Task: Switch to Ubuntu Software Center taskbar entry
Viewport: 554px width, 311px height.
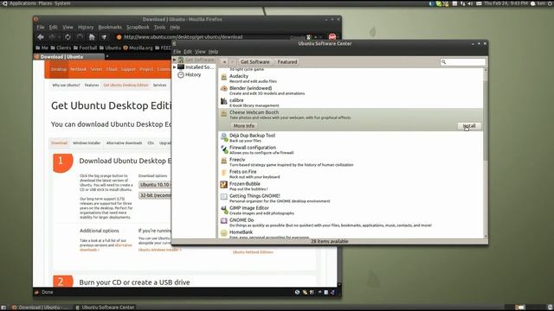Action: 105,308
